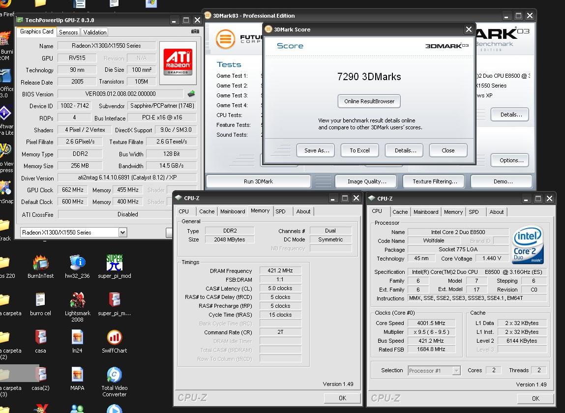565x413 pixels.
Task: Open Mainboard tab in CPU-Z memory window
Action: (233, 211)
